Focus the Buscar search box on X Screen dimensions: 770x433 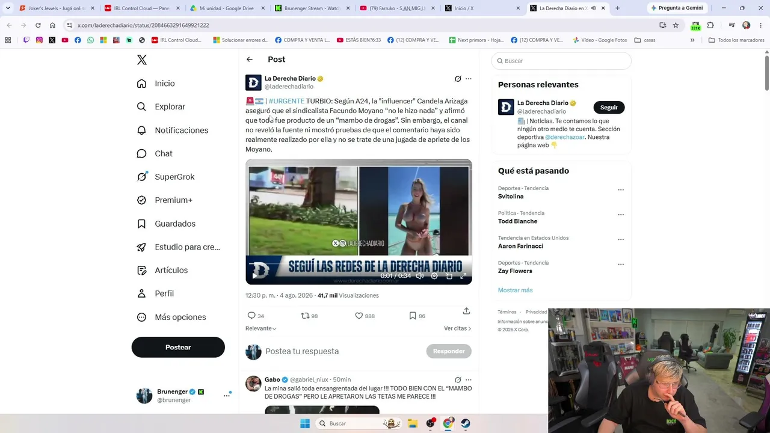561,61
